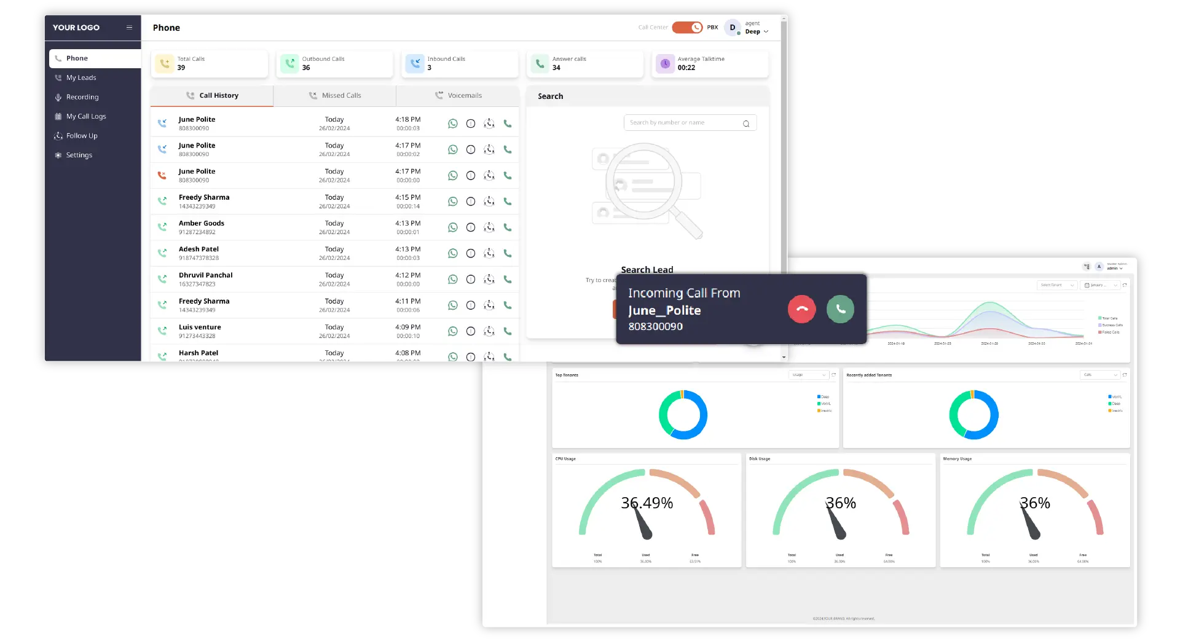Show info for Adesh Patel's call
The image size is (1180, 641).
click(x=471, y=253)
